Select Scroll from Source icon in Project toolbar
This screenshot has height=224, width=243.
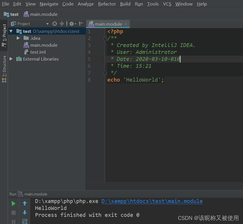coord(54,24)
